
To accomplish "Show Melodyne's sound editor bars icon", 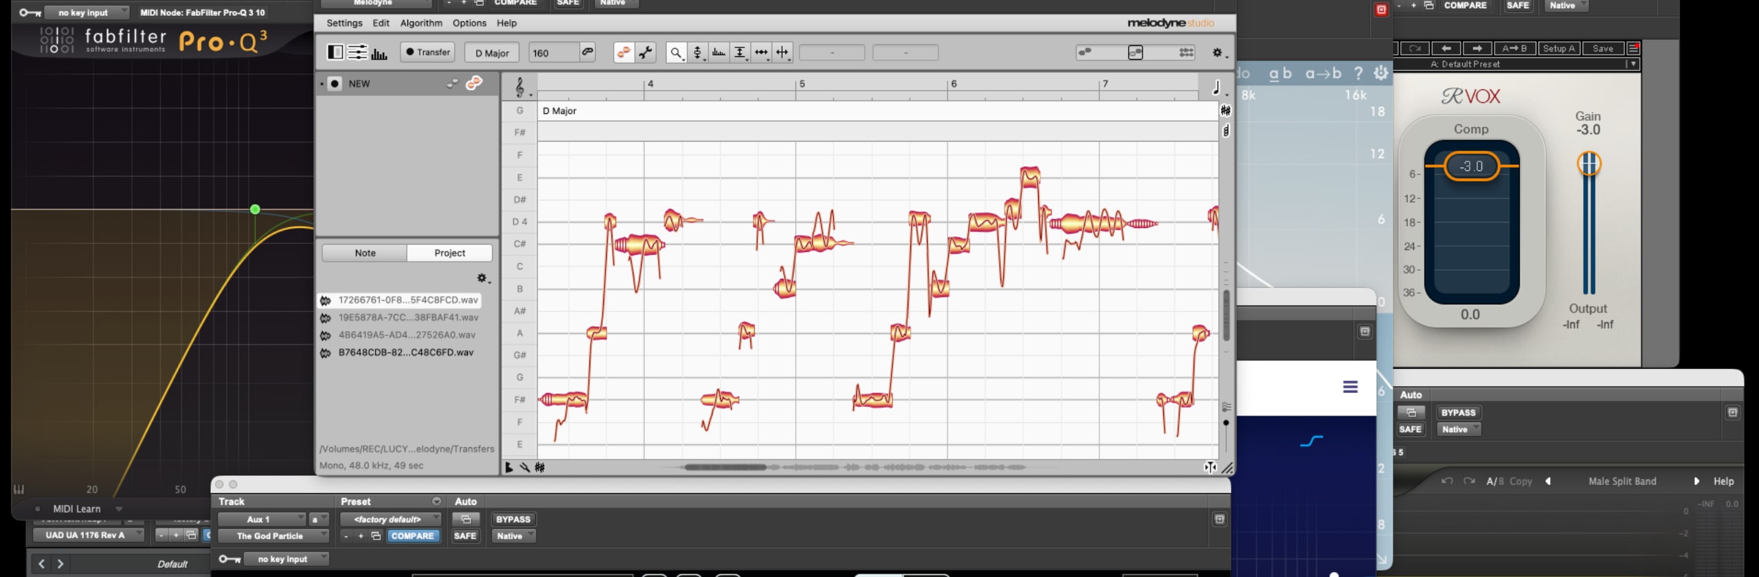I will (x=379, y=53).
